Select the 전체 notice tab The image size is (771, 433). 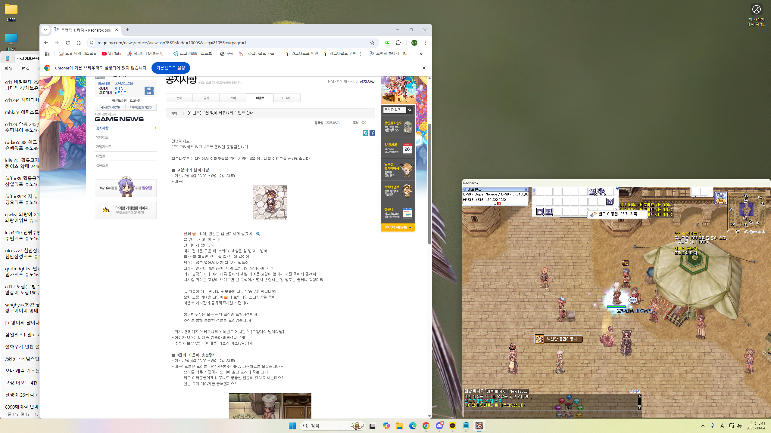[179, 98]
